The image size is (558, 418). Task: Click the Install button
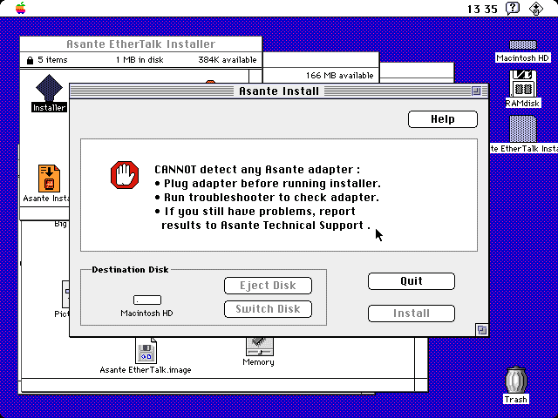[x=411, y=313]
